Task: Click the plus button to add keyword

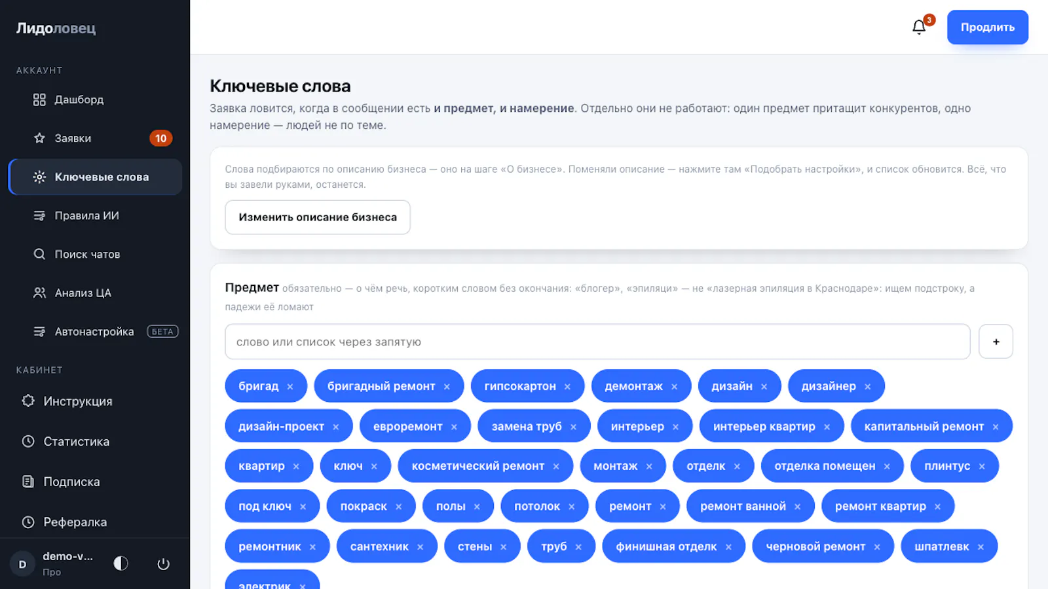Action: pos(996,342)
